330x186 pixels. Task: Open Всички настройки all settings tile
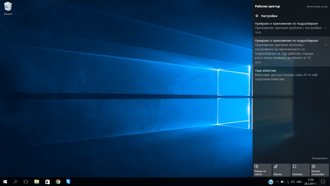320,170
